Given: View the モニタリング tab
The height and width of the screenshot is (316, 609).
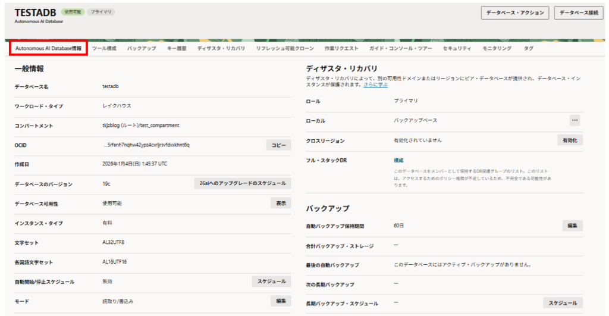Looking at the screenshot, I should click(497, 48).
